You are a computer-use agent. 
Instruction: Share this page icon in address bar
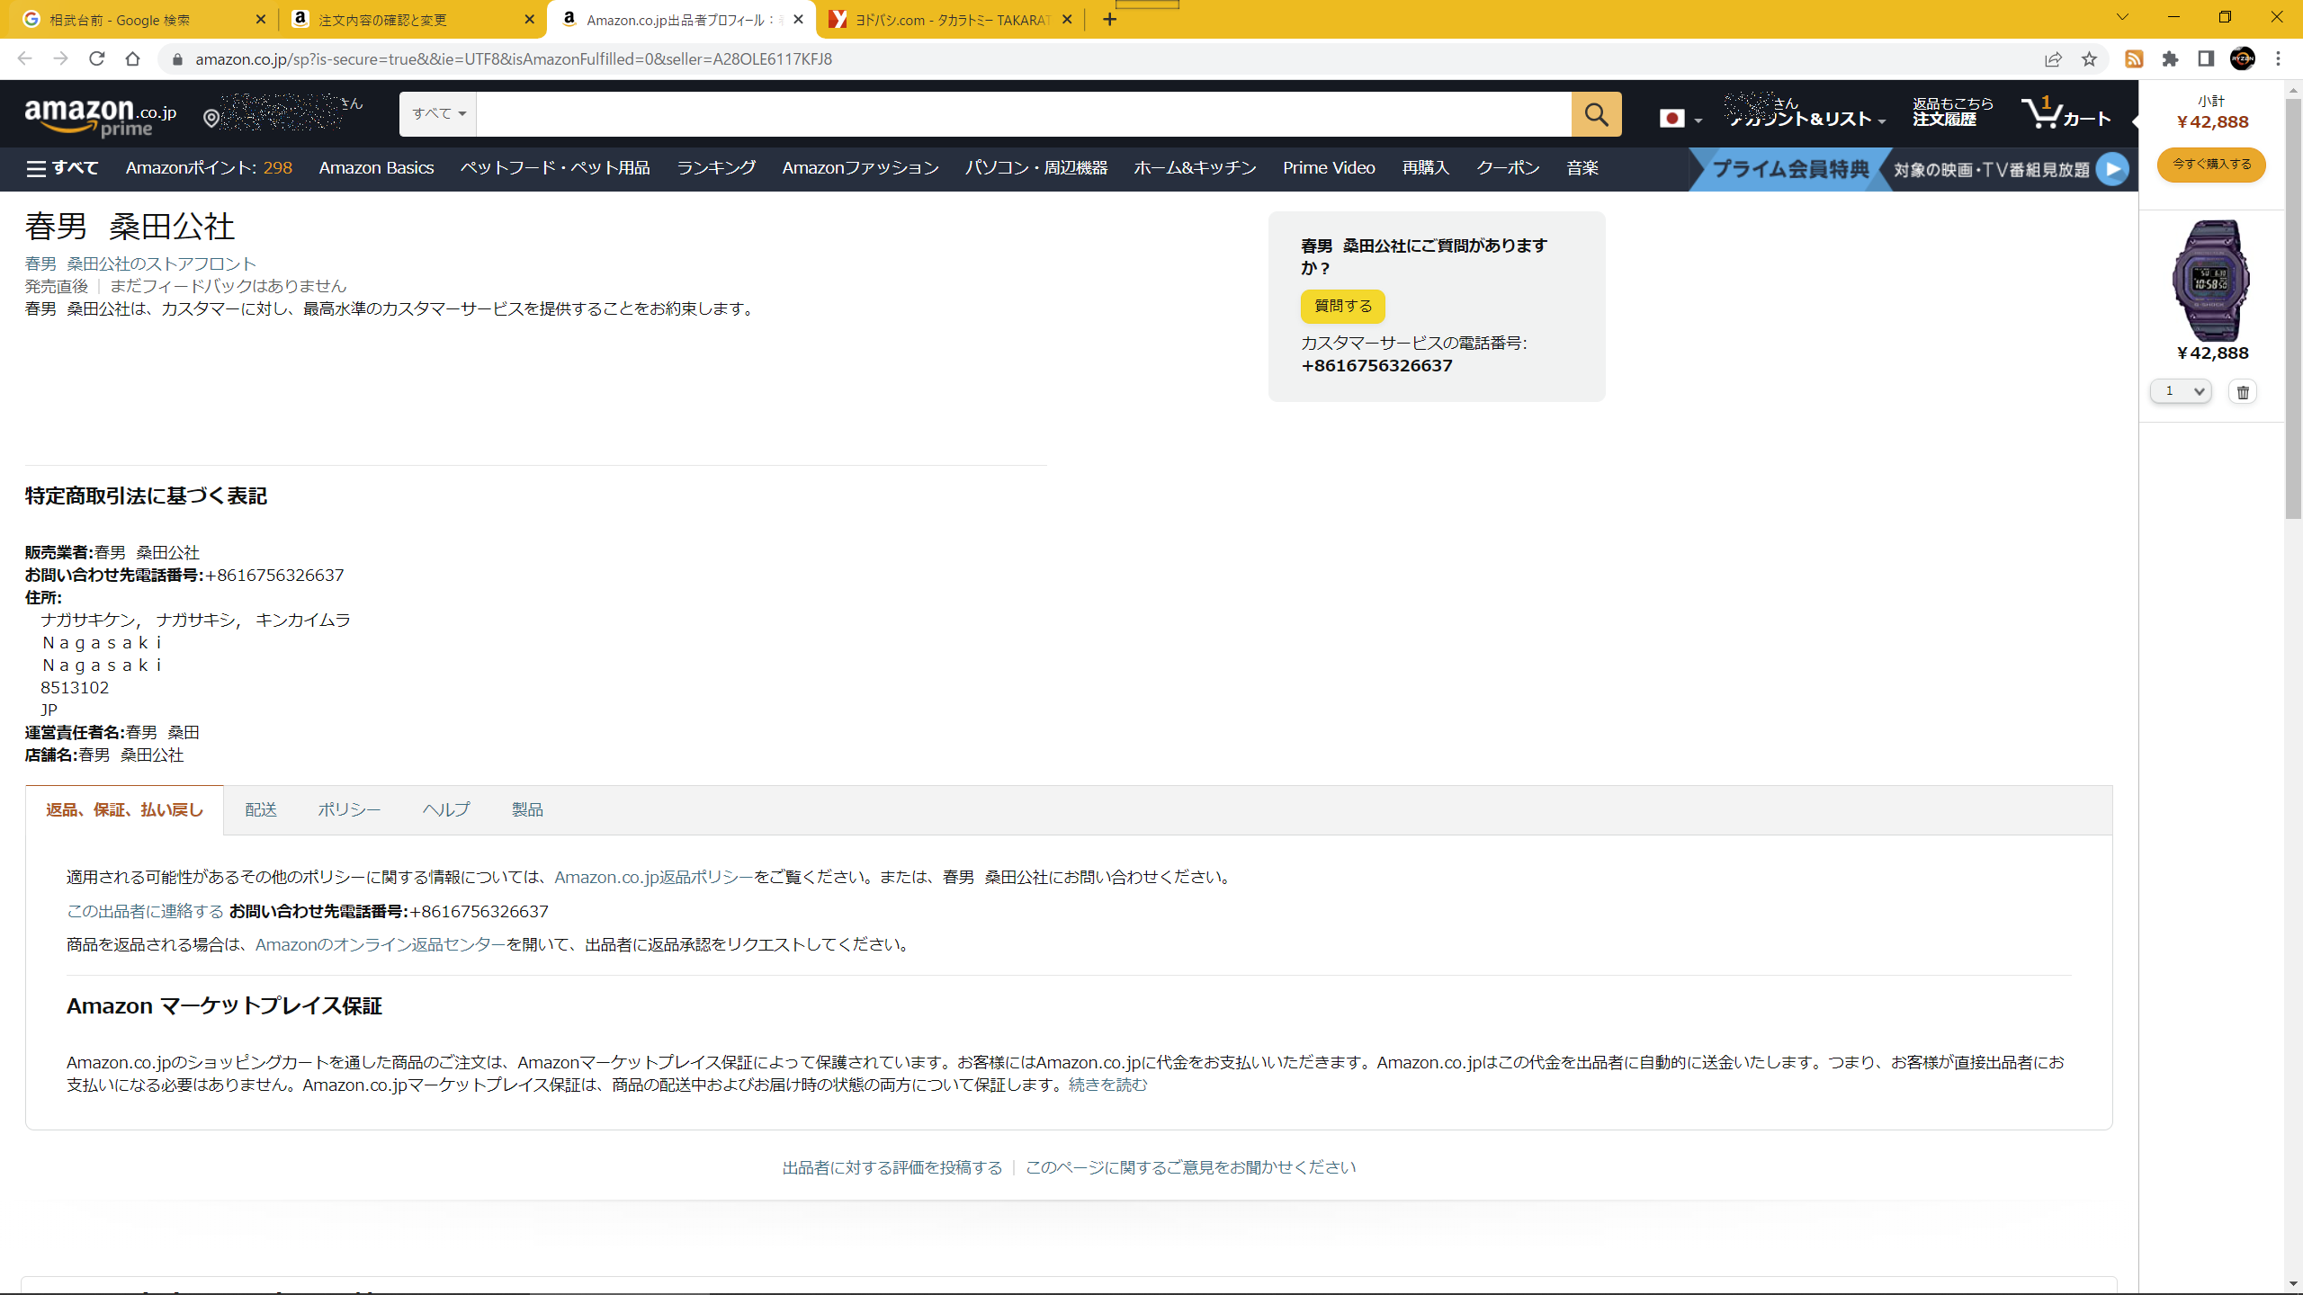[2053, 59]
